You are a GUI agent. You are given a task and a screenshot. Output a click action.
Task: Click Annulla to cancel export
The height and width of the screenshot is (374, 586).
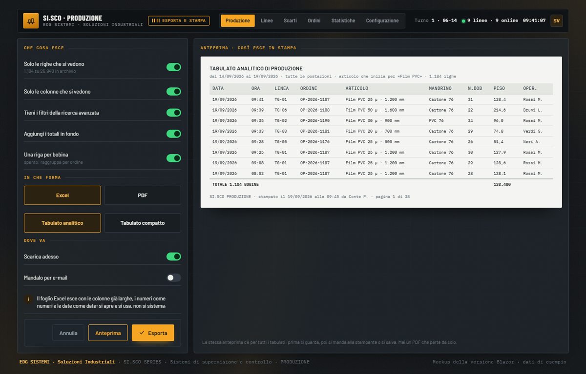click(x=68, y=333)
